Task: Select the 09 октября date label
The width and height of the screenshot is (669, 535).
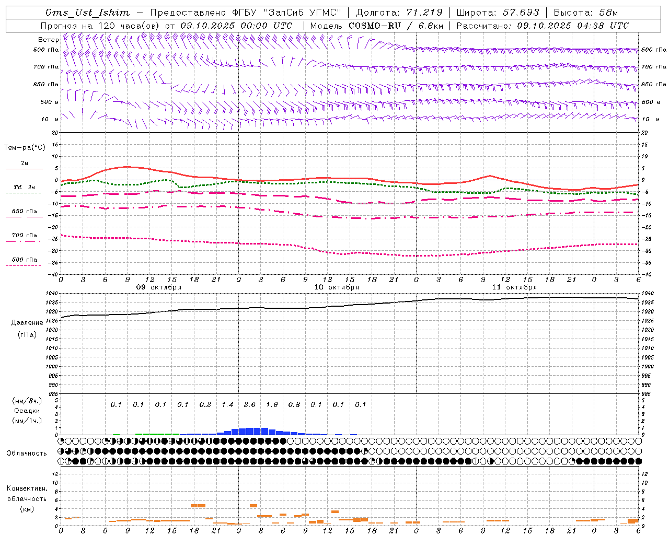Action: pyautogui.click(x=159, y=287)
